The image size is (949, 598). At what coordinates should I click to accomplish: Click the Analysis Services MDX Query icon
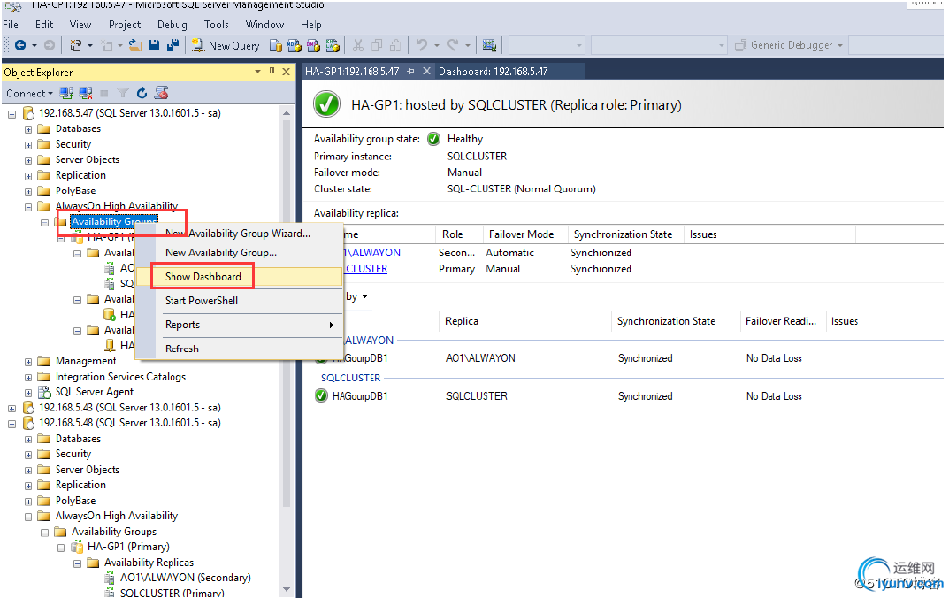coord(295,45)
